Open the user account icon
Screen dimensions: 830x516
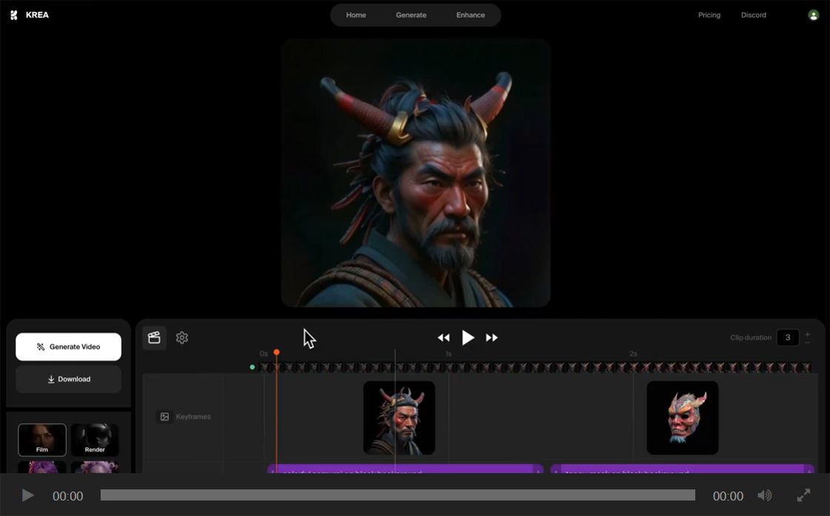click(814, 14)
